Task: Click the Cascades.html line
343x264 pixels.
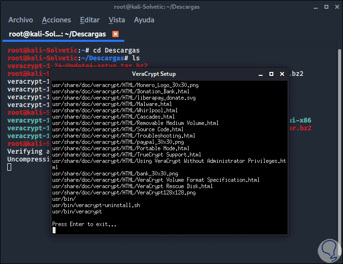Action: coord(114,117)
